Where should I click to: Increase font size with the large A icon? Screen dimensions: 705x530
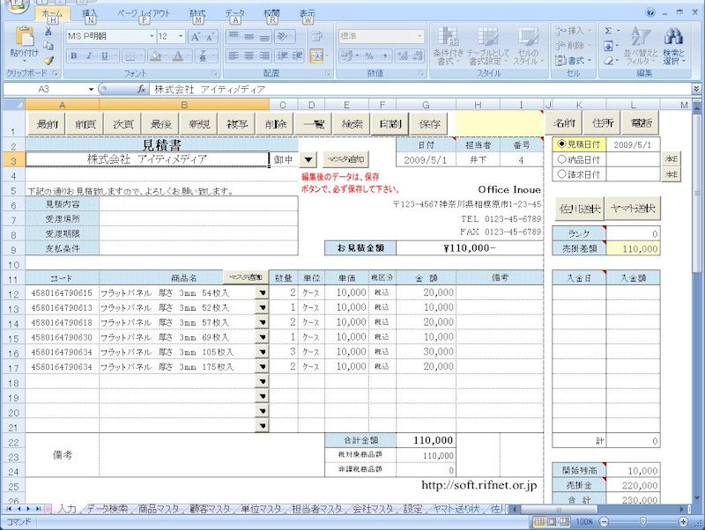pos(195,36)
